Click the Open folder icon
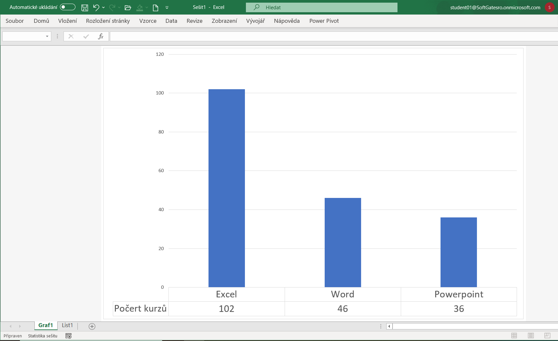558x341 pixels. pos(128,7)
